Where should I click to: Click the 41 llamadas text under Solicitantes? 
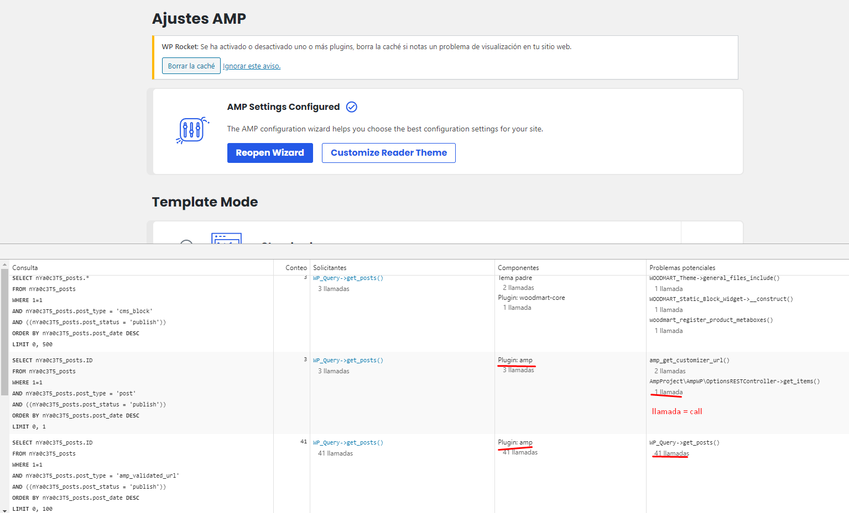335,453
